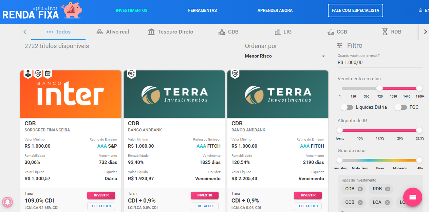Enable the Liquidez Diária toggle

pos(347,107)
